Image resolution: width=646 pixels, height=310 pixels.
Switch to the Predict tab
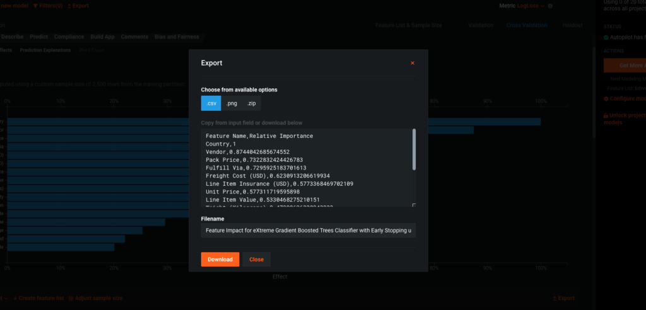click(x=38, y=37)
